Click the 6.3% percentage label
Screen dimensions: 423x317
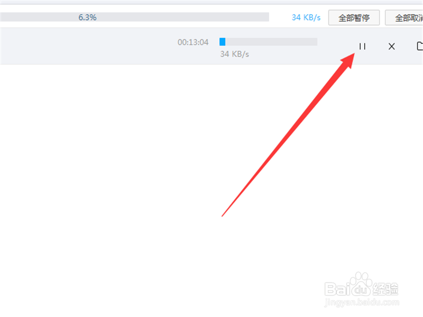[87, 17]
